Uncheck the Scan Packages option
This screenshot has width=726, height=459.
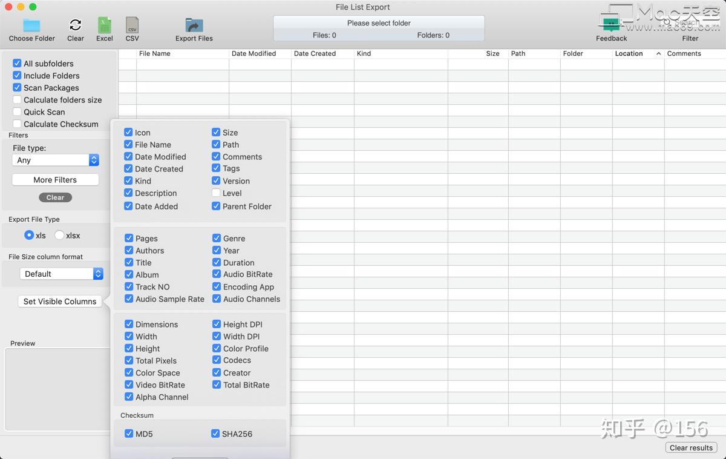16,88
